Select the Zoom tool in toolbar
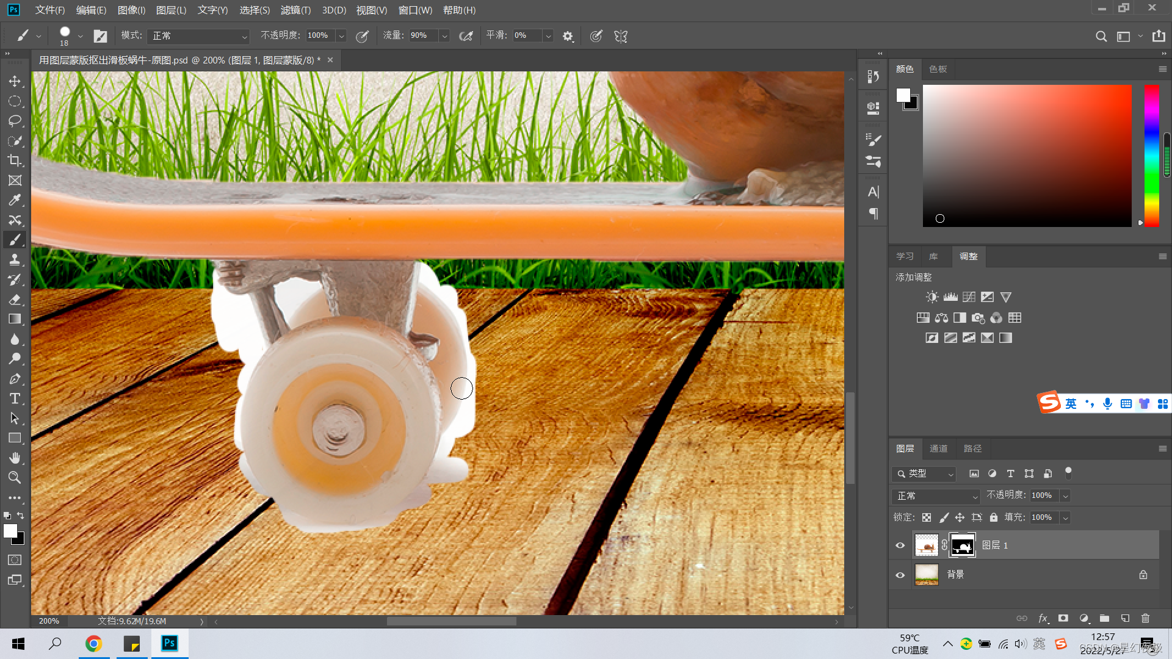1172x659 pixels. click(x=15, y=478)
